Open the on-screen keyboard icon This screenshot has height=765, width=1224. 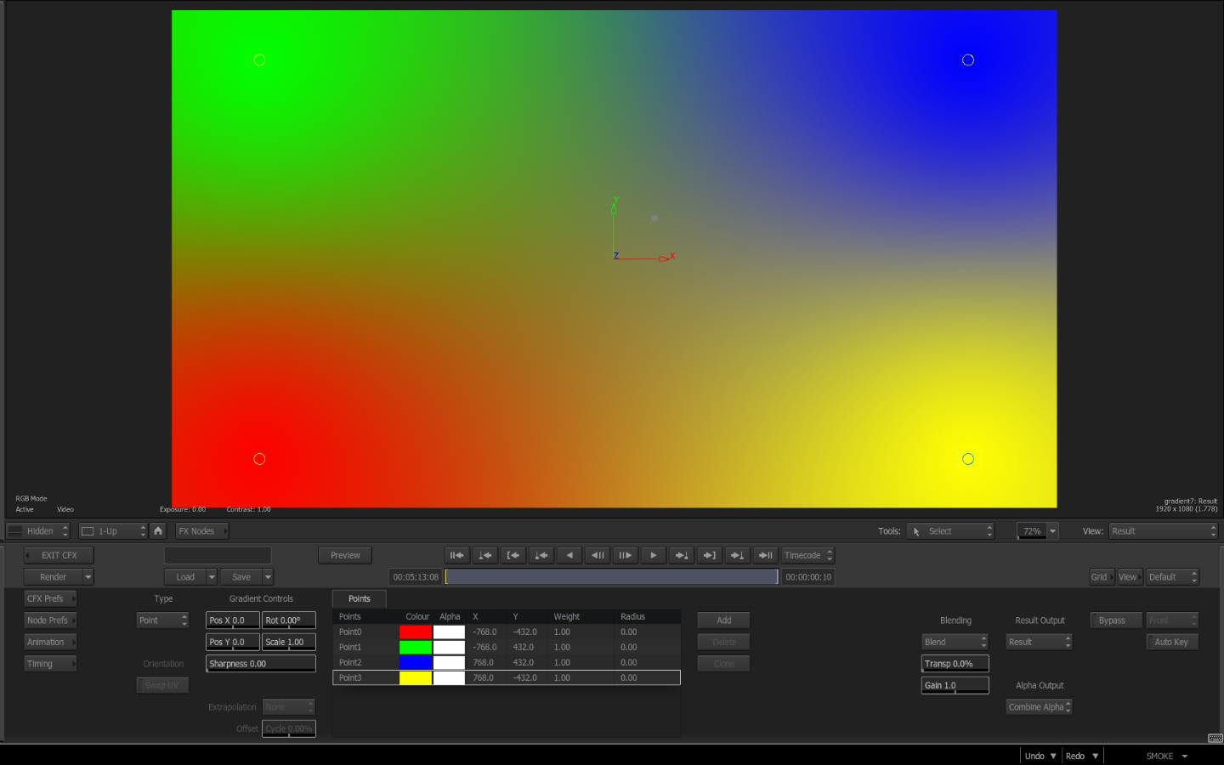1215,738
